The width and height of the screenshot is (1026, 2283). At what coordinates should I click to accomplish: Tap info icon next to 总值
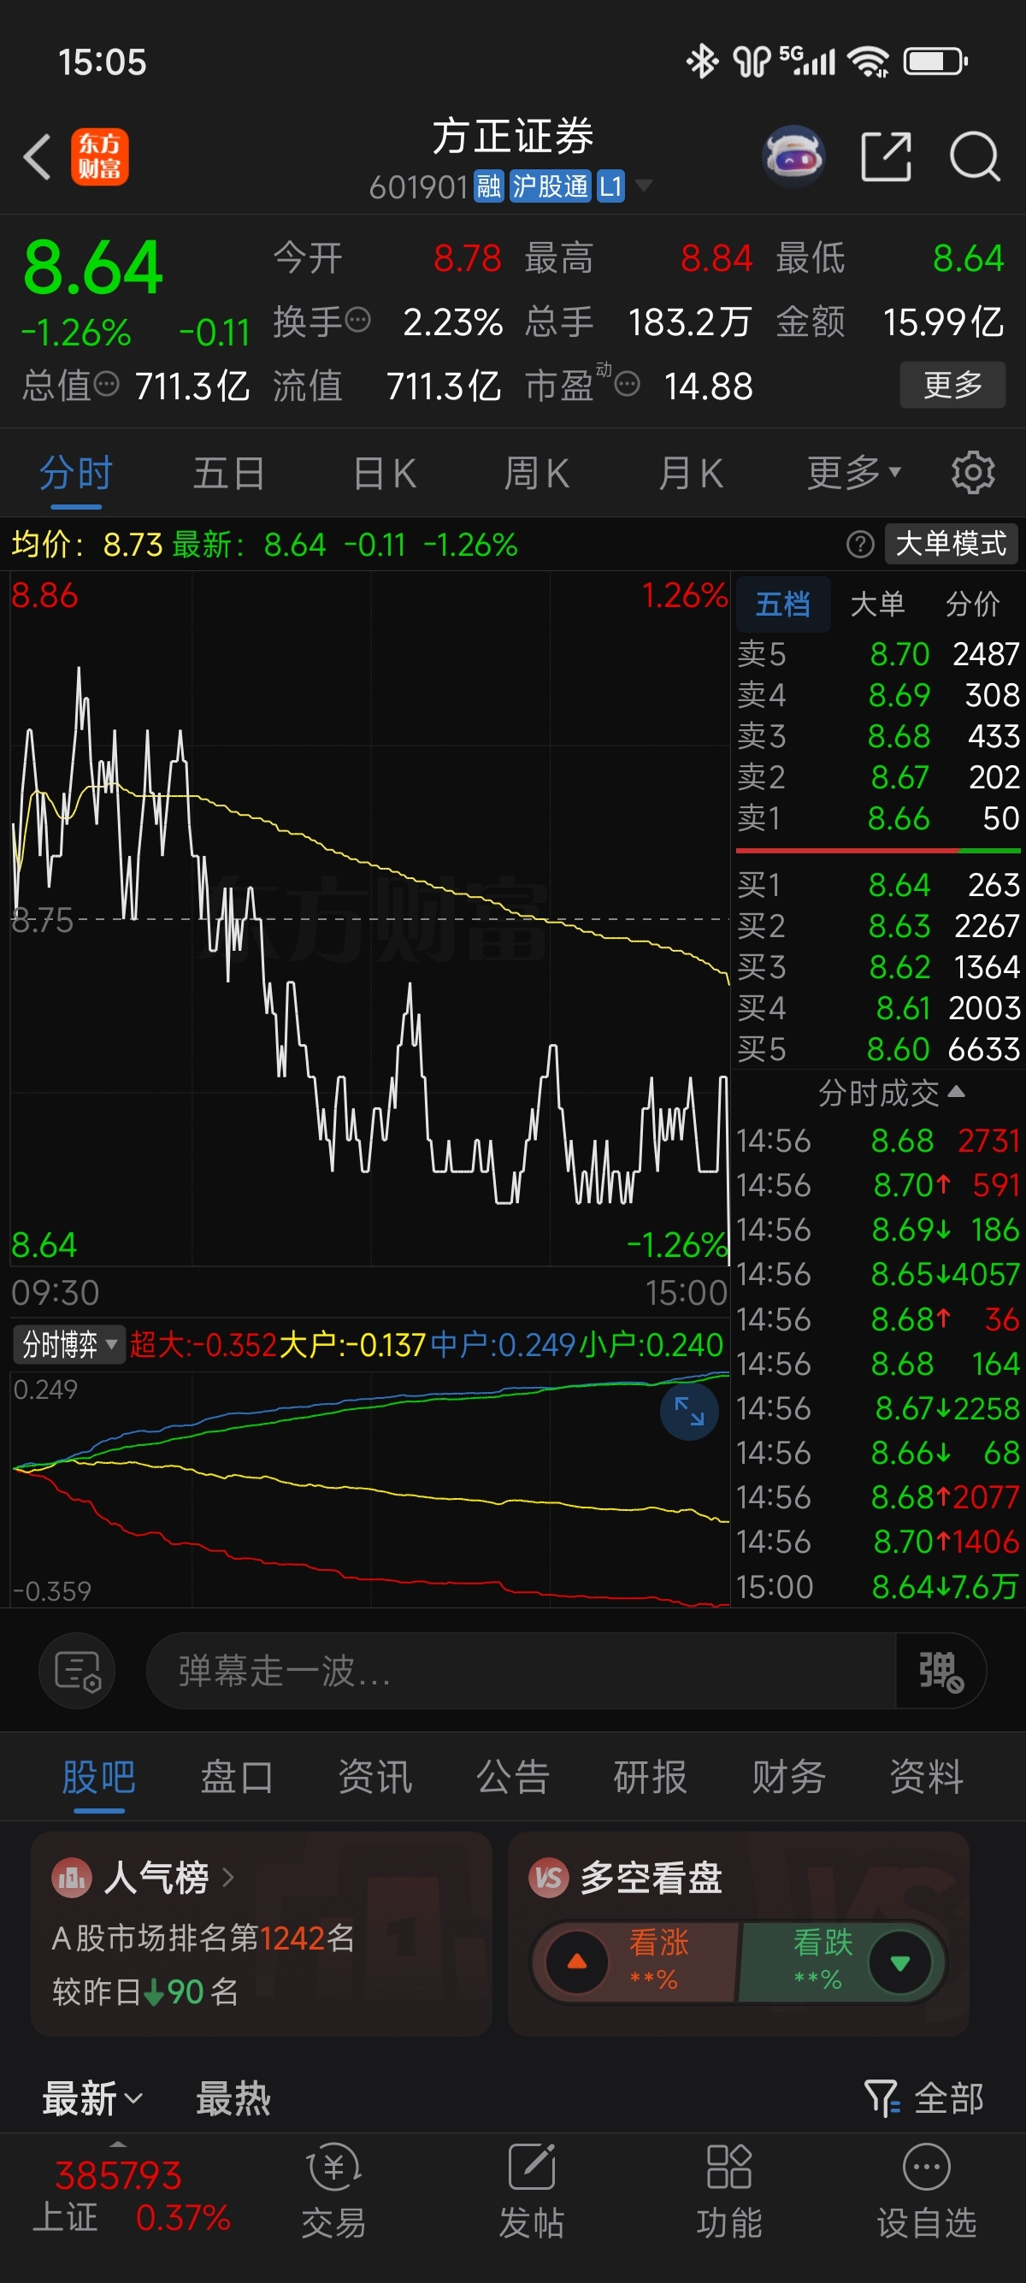(106, 385)
